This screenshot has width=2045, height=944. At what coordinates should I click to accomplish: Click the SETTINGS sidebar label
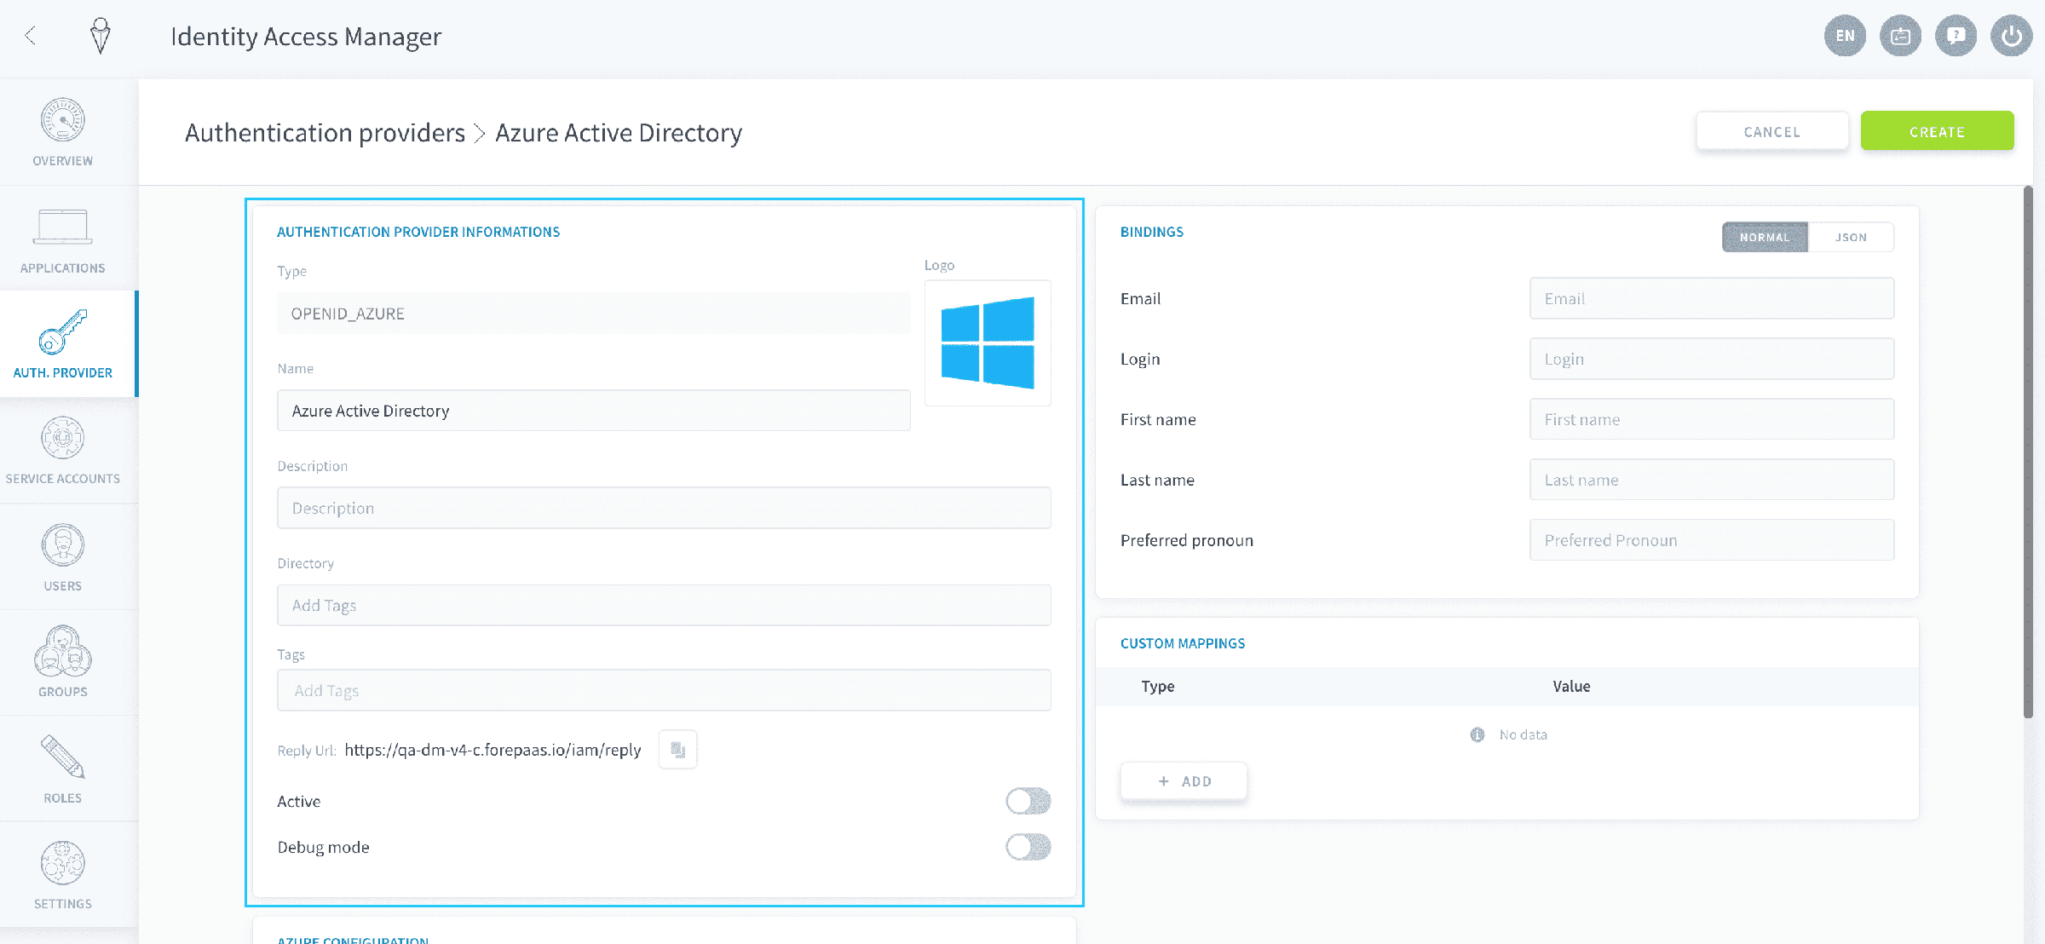tap(63, 904)
